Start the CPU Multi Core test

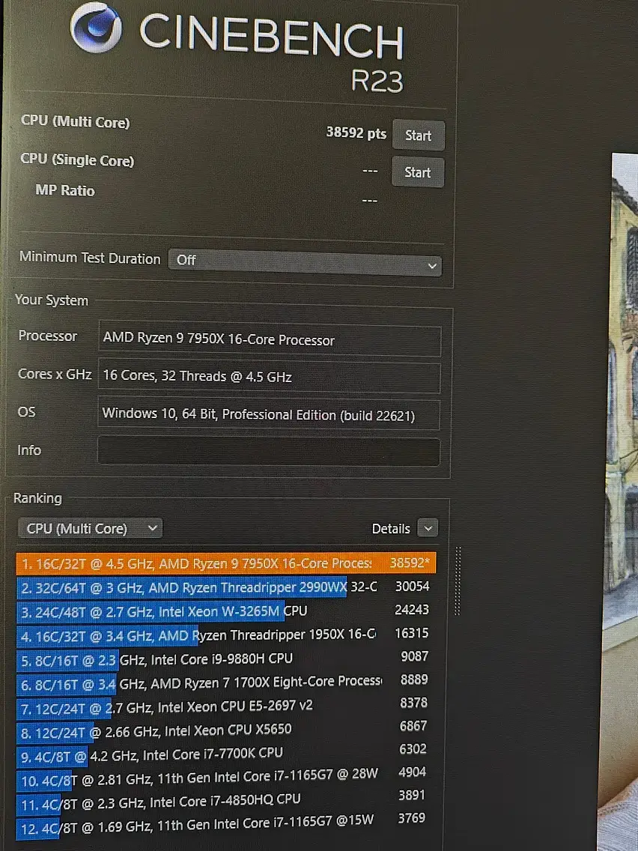point(419,135)
